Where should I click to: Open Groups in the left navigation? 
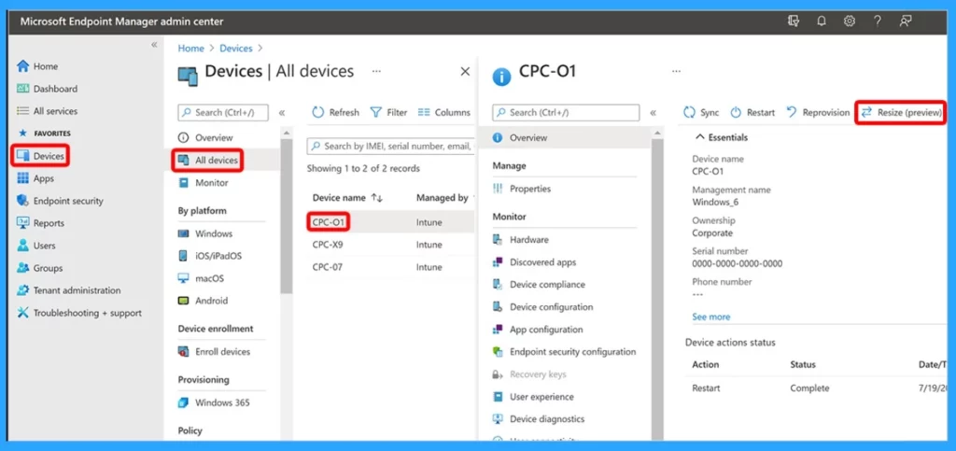click(39, 268)
